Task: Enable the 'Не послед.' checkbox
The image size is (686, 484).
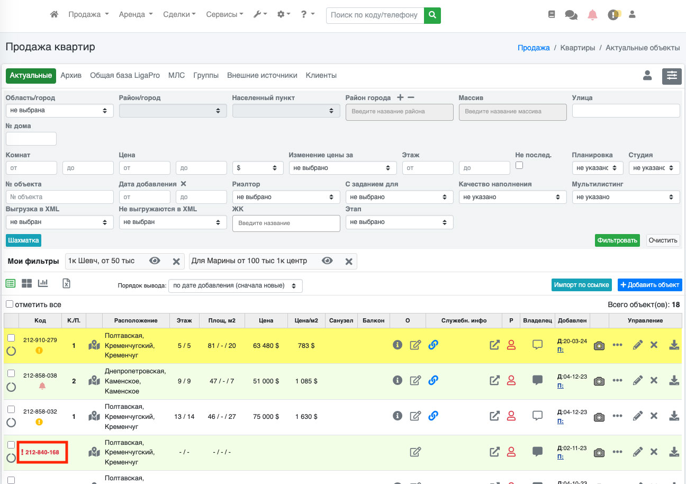Action: pos(519,165)
